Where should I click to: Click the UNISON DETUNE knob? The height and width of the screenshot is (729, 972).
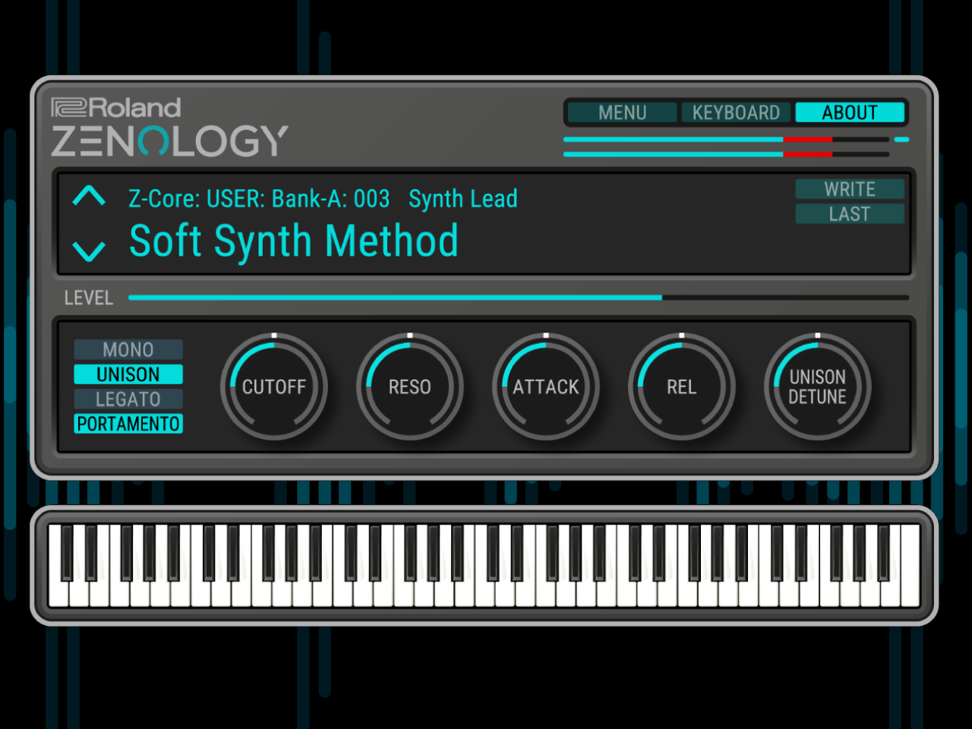(818, 387)
